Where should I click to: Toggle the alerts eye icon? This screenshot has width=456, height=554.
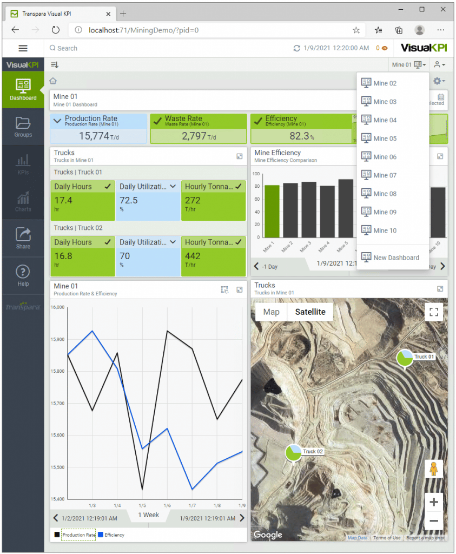pos(384,48)
